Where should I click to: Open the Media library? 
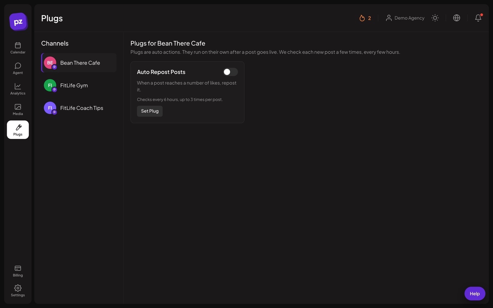tap(18, 110)
